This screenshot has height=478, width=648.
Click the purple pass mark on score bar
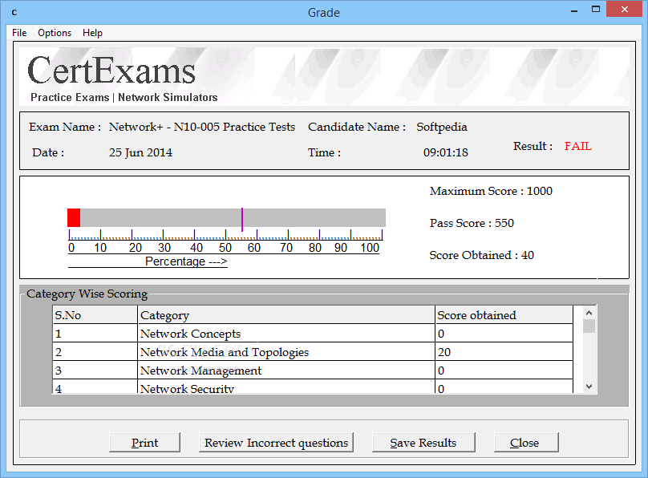[242, 220]
